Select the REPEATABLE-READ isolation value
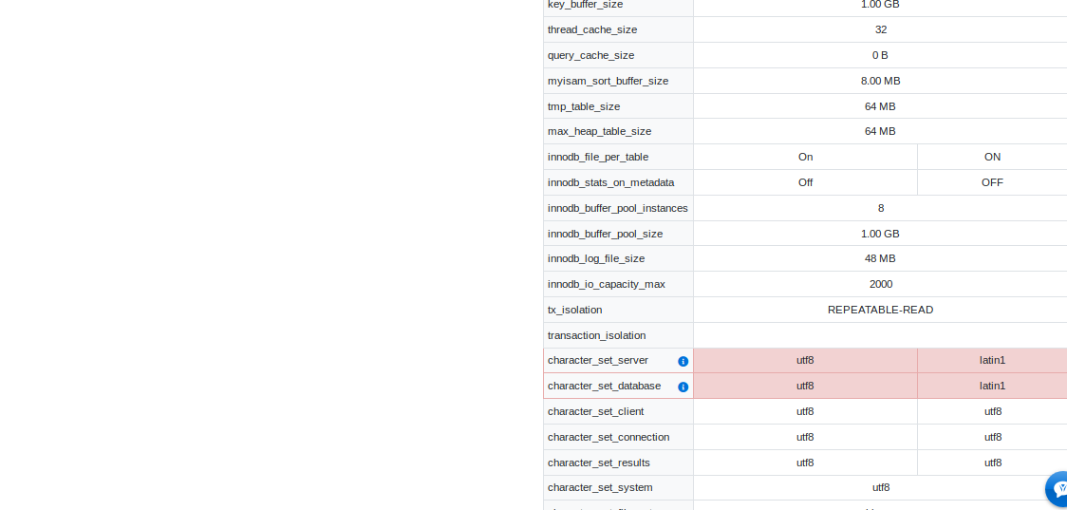The image size is (1067, 510). (881, 310)
